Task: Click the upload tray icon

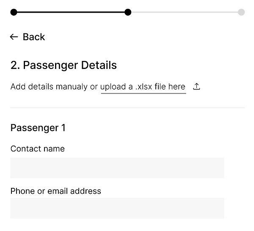Action: point(196,87)
